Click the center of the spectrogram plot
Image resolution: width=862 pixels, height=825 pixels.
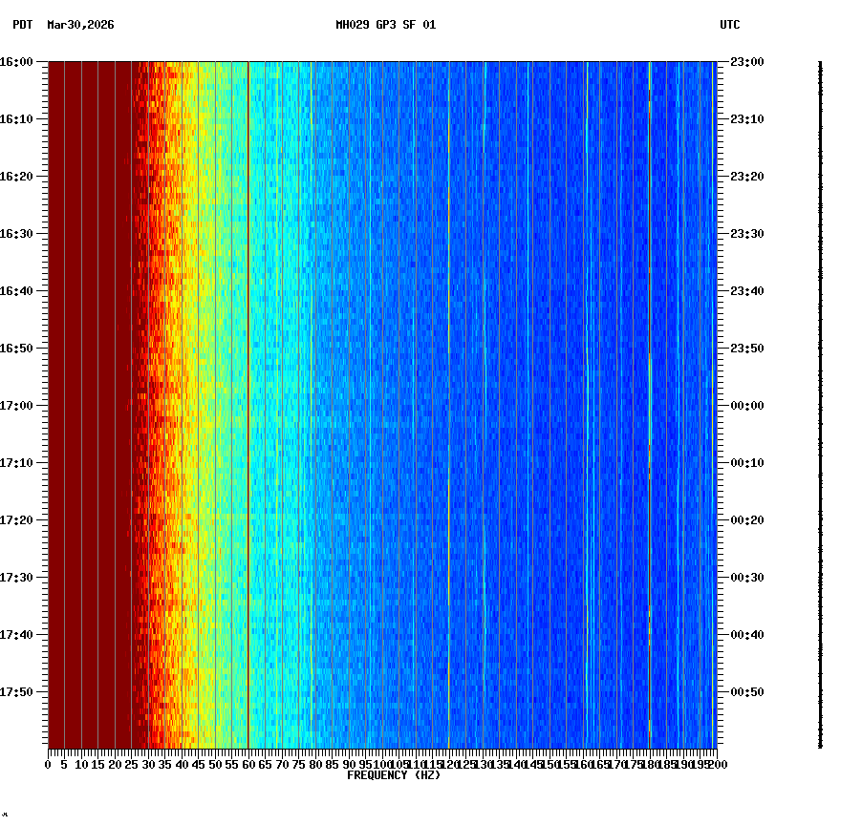382,405
